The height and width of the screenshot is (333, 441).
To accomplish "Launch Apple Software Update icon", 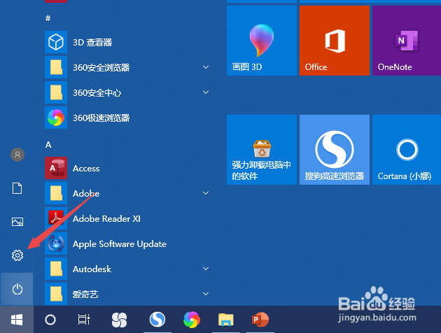I will click(x=56, y=243).
